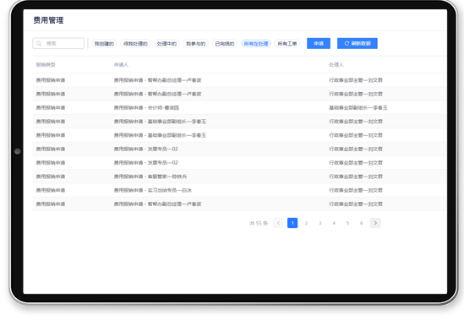This screenshot has height=320, width=464.
Task: Open page 4 in pagination
Action: [x=334, y=223]
